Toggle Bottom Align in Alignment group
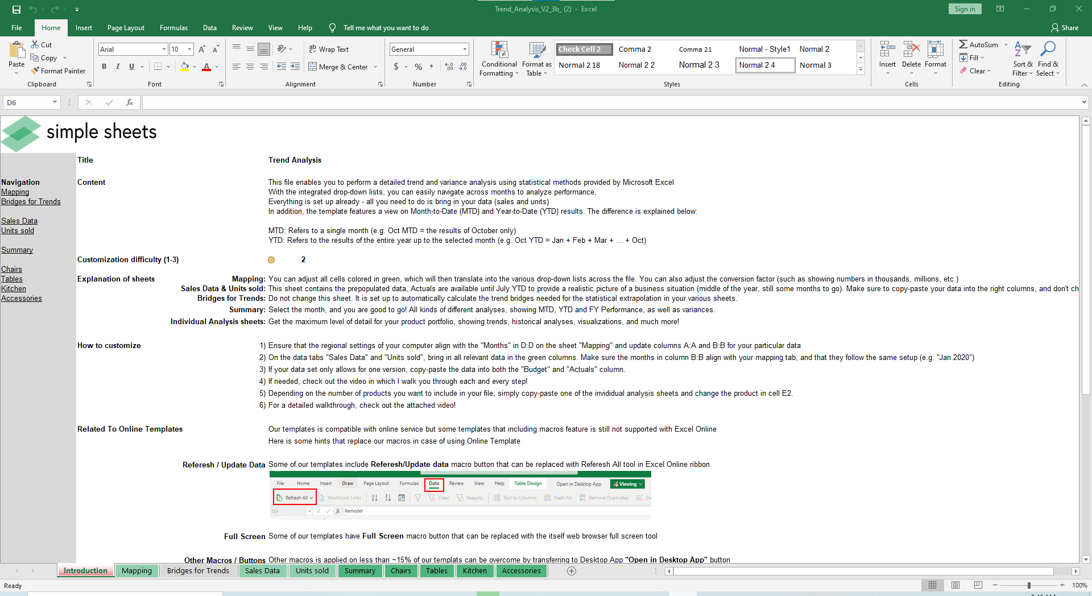This screenshot has height=596, width=1092. (x=264, y=49)
